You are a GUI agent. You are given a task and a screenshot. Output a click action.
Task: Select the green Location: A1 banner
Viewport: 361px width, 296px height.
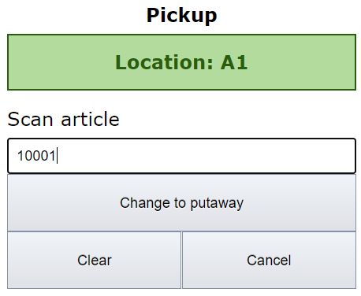[181, 62]
